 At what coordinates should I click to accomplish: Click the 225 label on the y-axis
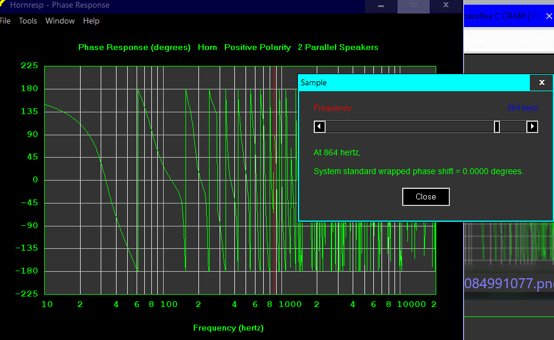pos(29,66)
